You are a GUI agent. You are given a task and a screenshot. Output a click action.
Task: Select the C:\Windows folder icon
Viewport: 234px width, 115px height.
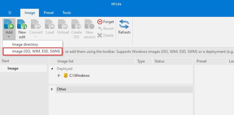coord(66,76)
